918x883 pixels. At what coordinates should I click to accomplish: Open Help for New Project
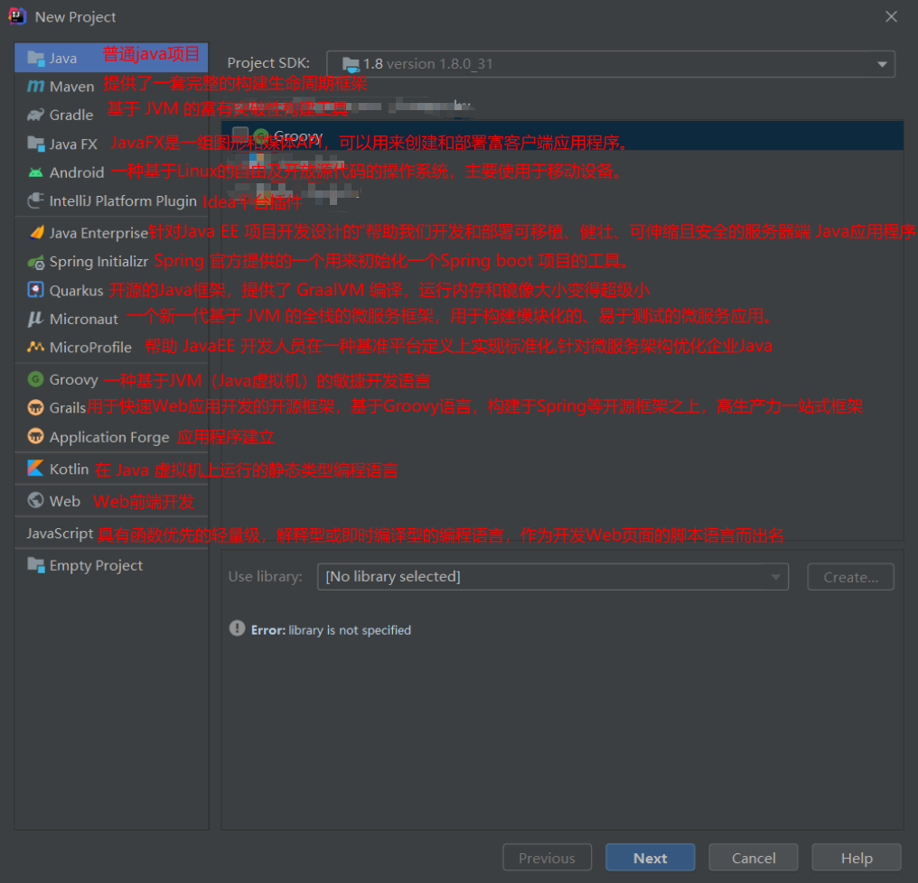click(857, 858)
